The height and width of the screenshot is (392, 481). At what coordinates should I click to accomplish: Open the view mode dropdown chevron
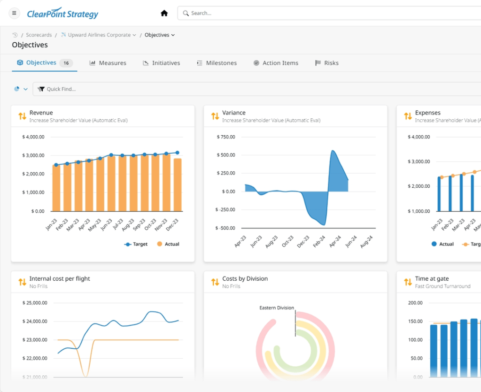tap(25, 89)
